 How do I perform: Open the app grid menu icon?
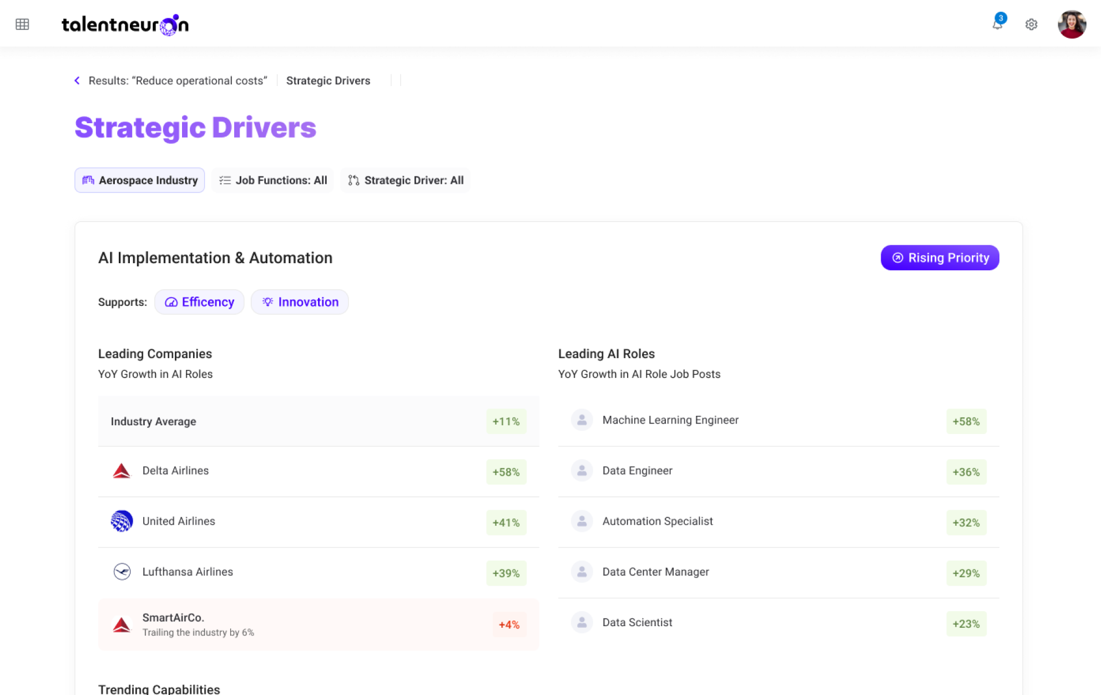point(22,24)
